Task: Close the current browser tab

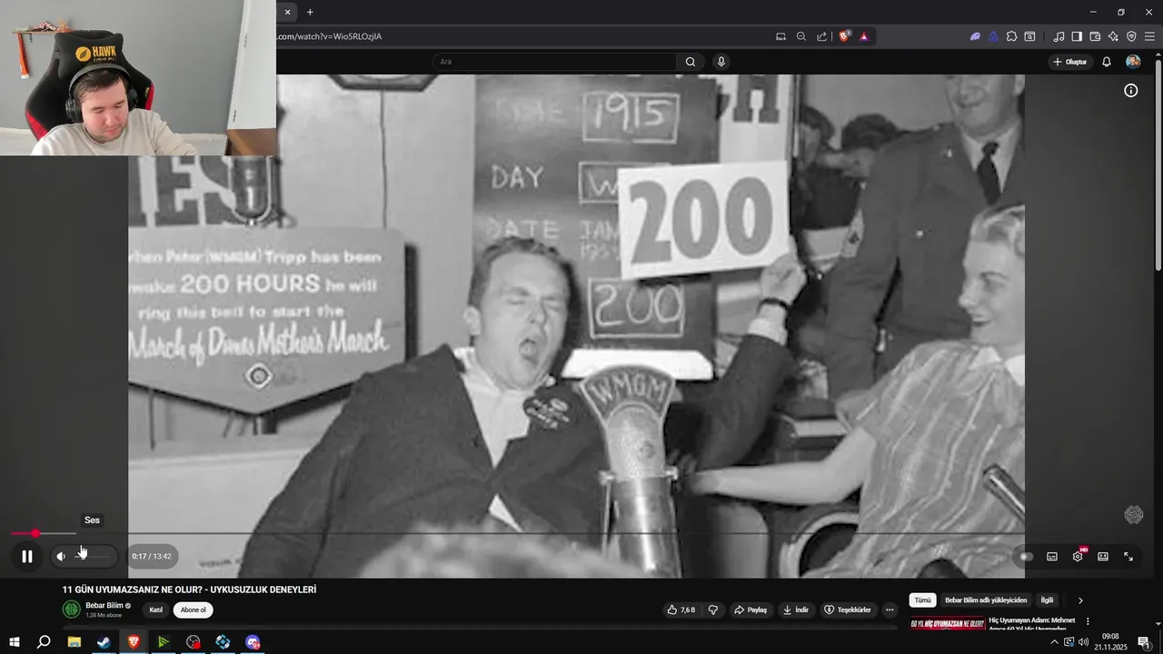Action: [287, 12]
